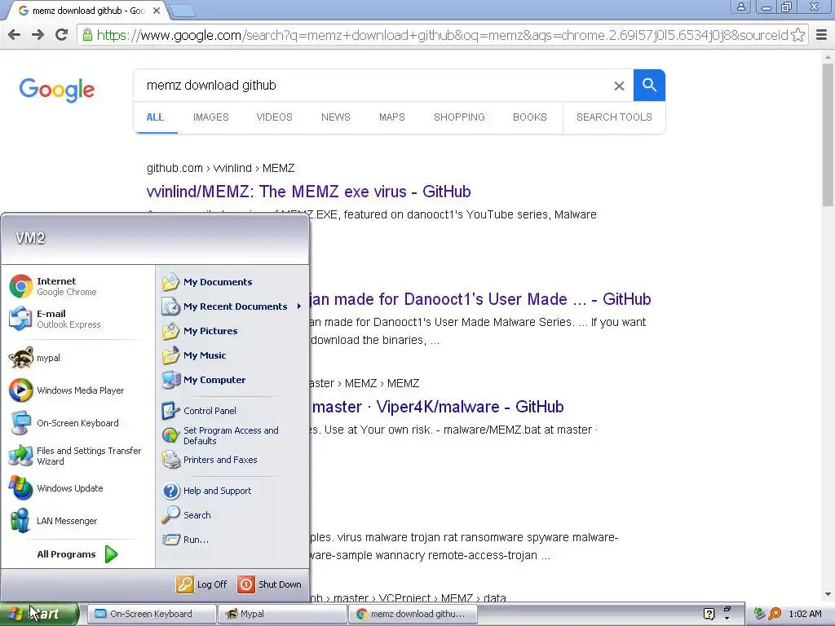Switch to On-Screen Keyboard taskbar item

point(151,614)
